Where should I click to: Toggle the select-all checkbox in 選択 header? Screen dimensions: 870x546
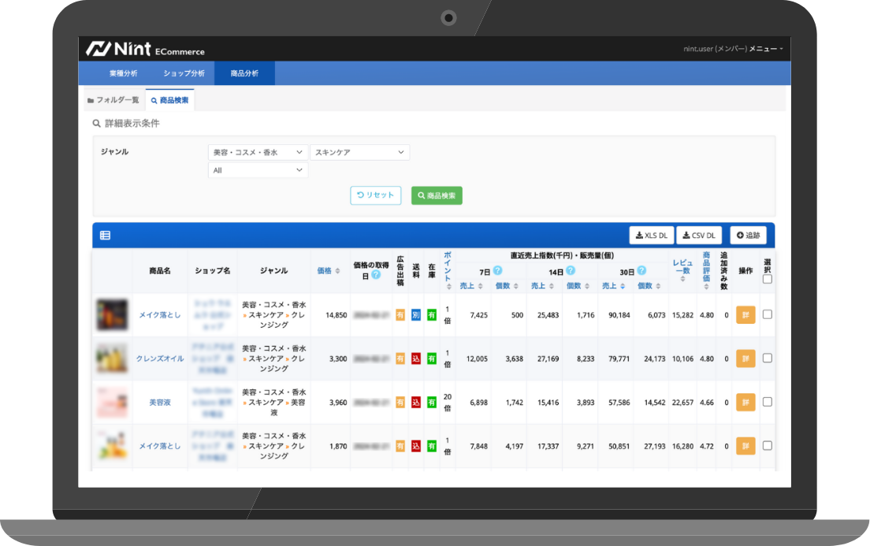(x=768, y=279)
